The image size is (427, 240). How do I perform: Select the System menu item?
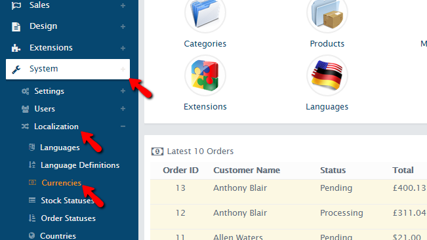[x=68, y=69]
